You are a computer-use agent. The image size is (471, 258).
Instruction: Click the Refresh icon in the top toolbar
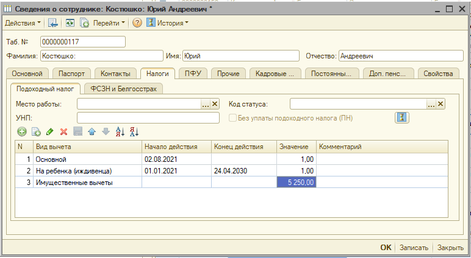[70, 23]
